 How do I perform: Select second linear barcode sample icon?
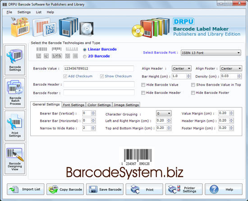[x=57, y=49]
